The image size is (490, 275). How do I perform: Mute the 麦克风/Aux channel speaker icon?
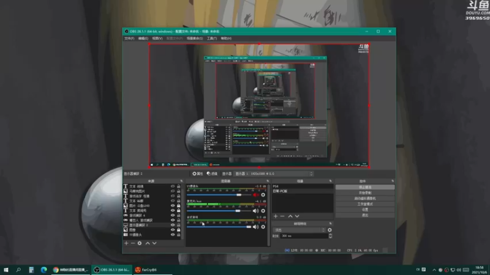tap(255, 211)
